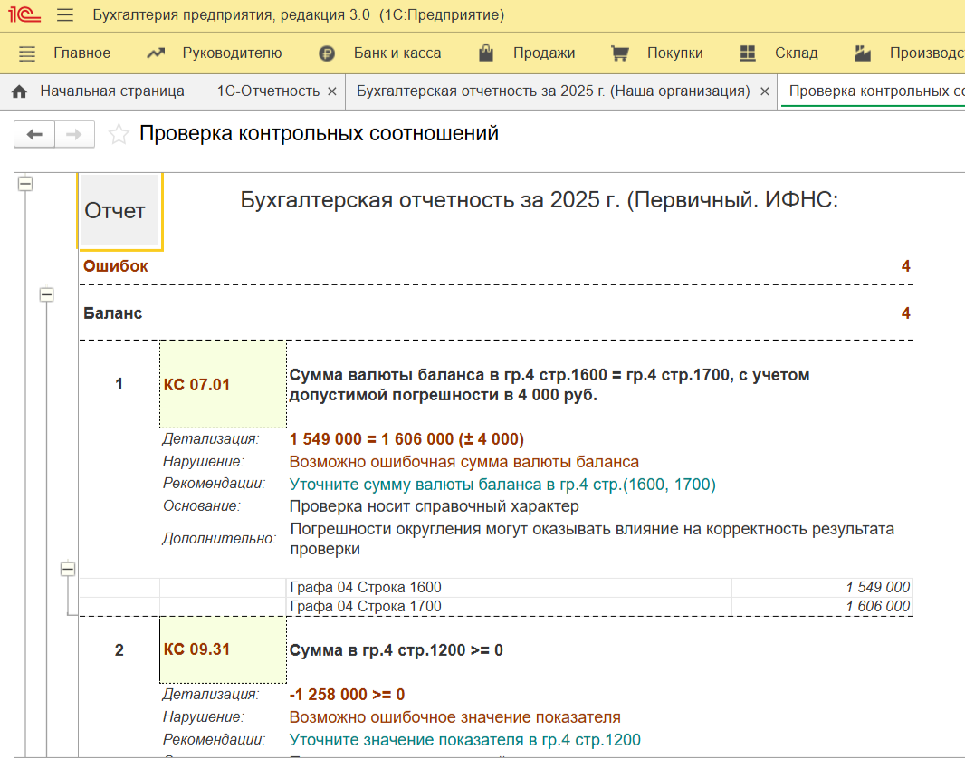Switch to the 1С-Отчетность tab
The height and width of the screenshot is (769, 965).
coord(268,91)
